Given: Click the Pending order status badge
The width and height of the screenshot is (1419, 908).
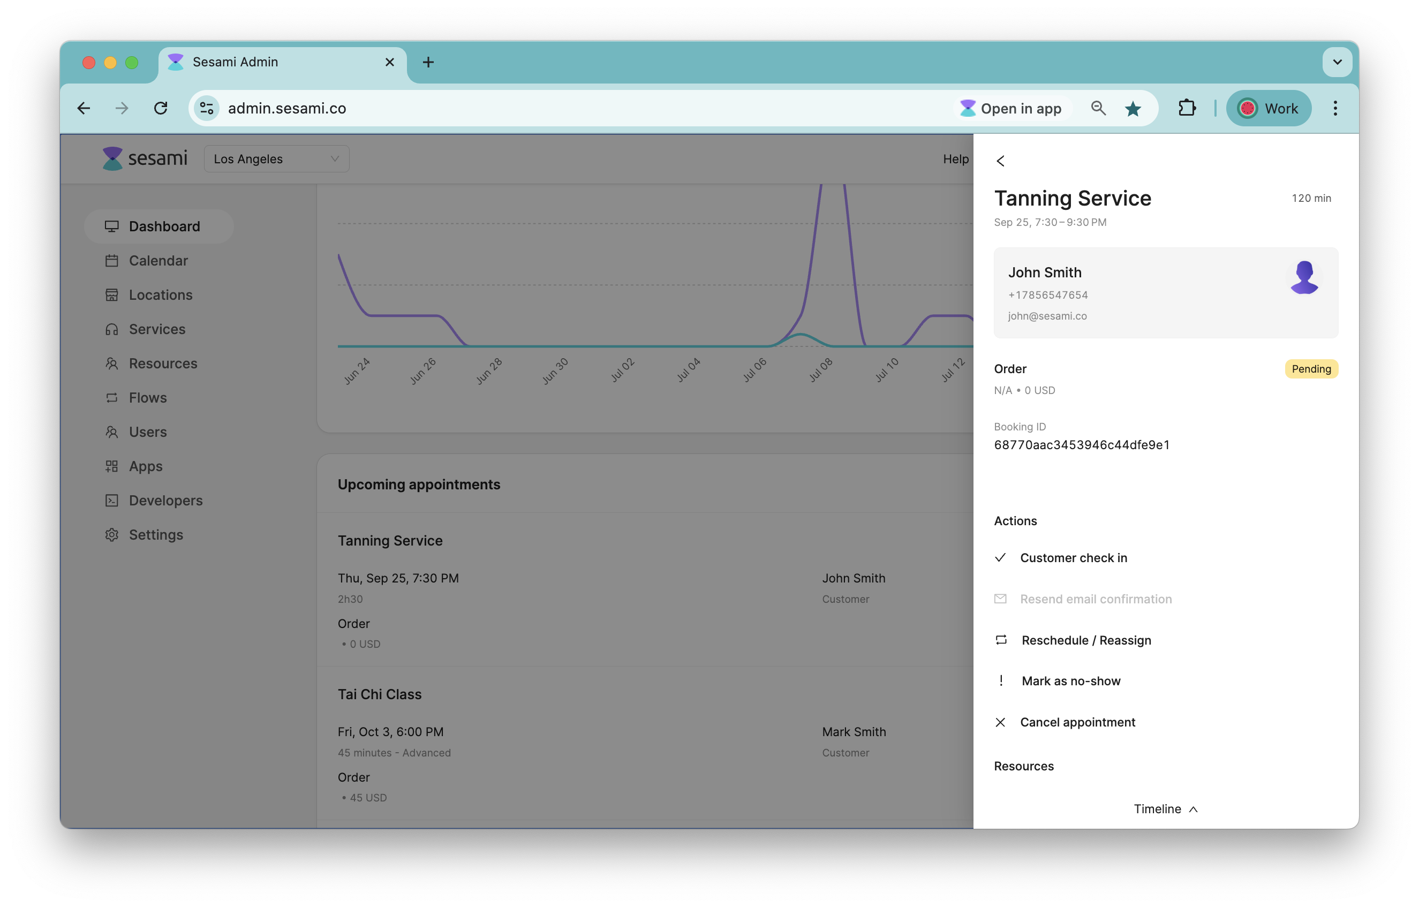Looking at the screenshot, I should (1311, 369).
